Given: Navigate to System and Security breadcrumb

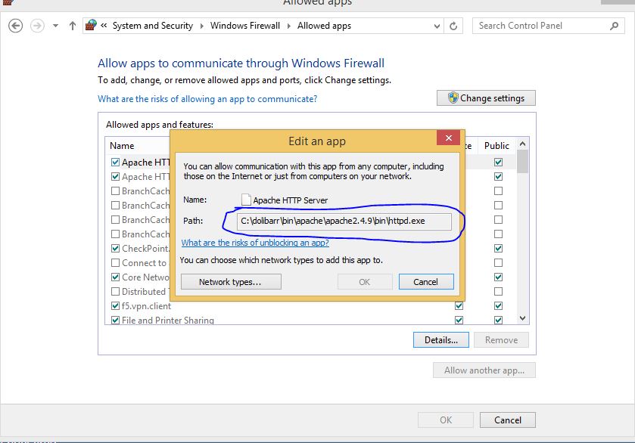Looking at the screenshot, I should pos(153,26).
